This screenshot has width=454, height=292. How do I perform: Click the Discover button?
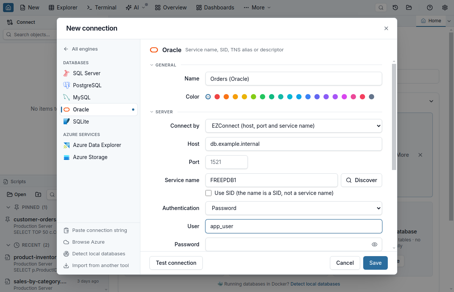tap(361, 180)
